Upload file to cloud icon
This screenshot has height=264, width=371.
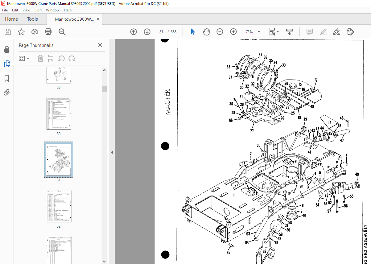pos(35,32)
